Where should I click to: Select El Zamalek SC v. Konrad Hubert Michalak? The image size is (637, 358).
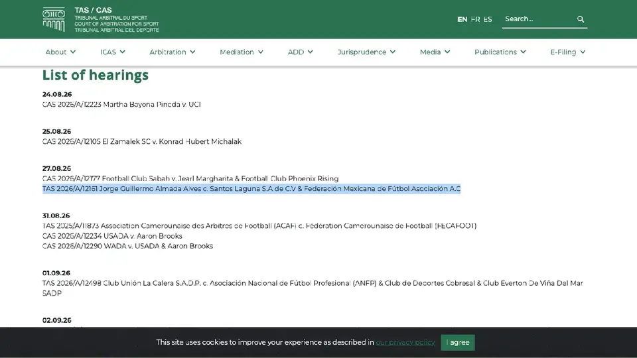142,142
